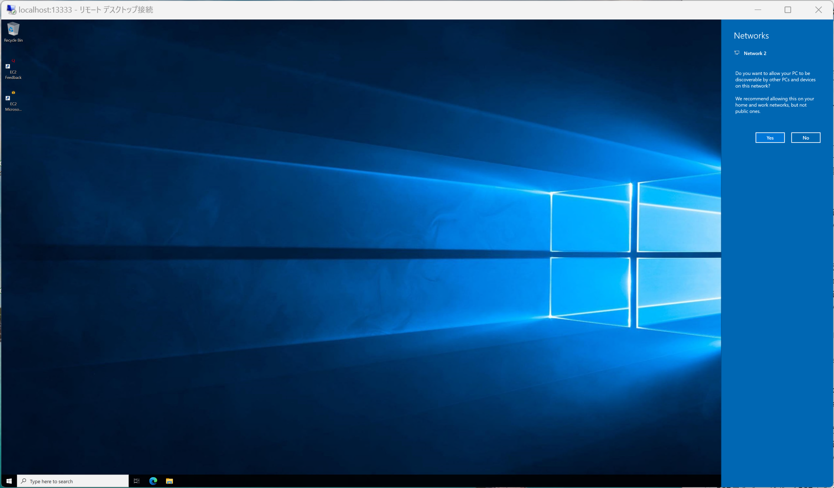This screenshot has height=488, width=834.
Task: Close the Remote Desktop connection window
Action: point(818,10)
